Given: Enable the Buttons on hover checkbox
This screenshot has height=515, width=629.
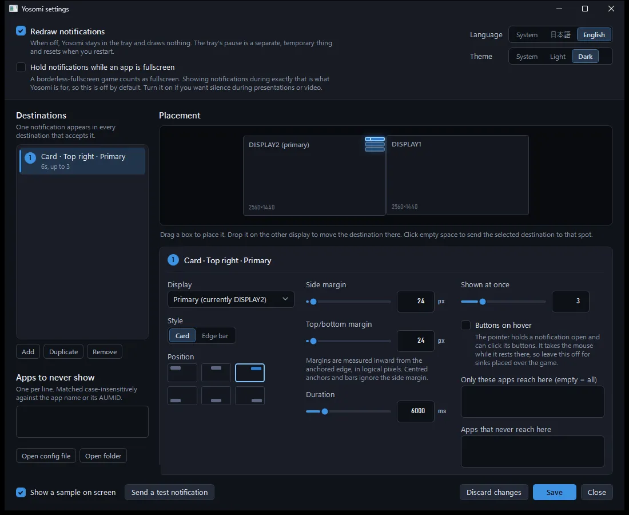Looking at the screenshot, I should (x=465, y=325).
